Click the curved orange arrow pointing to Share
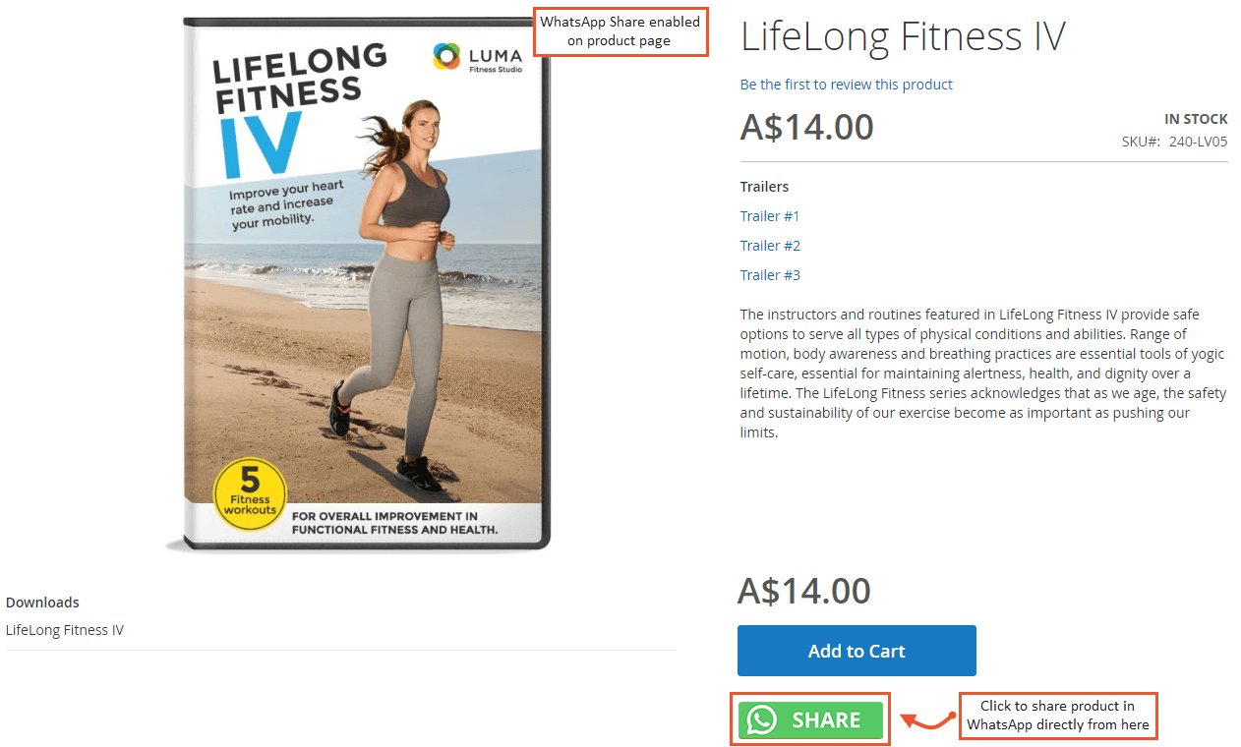 coord(927,720)
